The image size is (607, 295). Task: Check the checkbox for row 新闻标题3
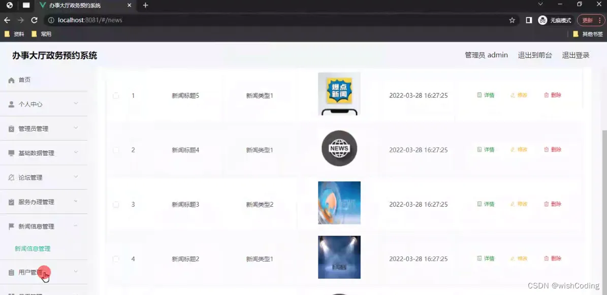coord(116,204)
